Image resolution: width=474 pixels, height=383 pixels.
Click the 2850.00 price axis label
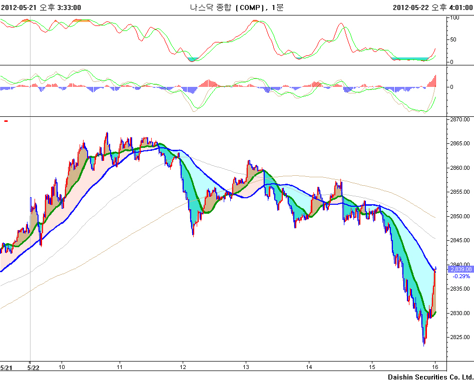(x=460, y=216)
